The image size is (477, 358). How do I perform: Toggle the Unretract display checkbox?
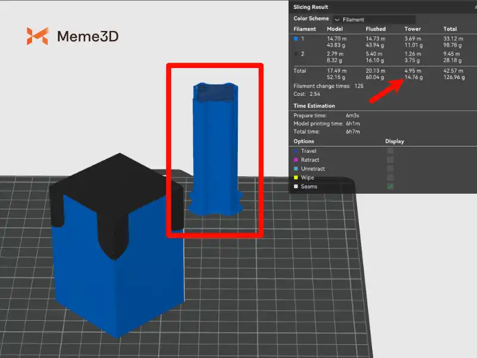[x=390, y=169]
